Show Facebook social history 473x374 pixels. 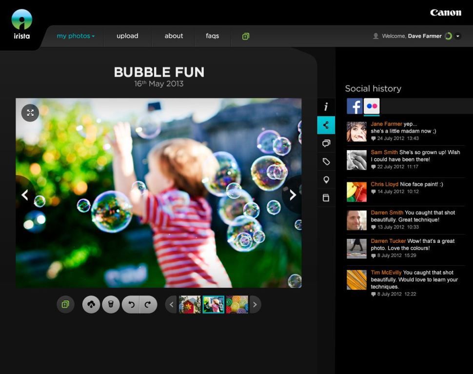coord(355,106)
